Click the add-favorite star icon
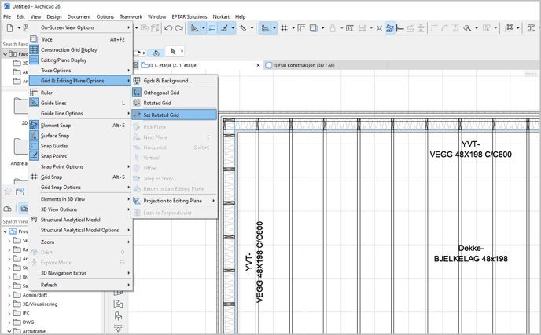Image resolution: width=541 pixels, height=335 pixels. (8, 191)
